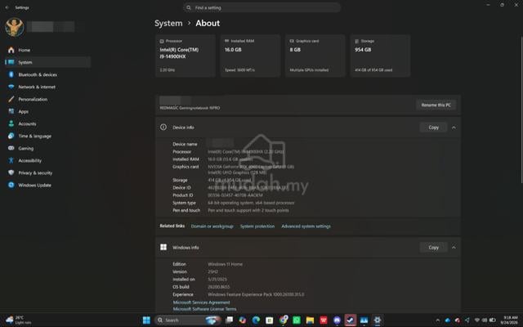Click the Wi-Fi network tray icon

(477, 320)
